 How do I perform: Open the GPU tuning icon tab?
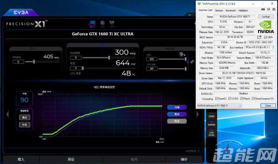click(x=92, y=23)
